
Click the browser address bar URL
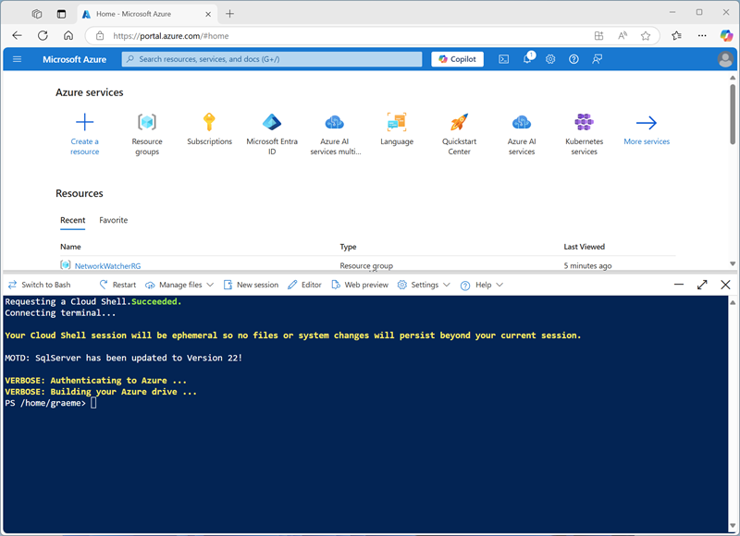coord(171,36)
